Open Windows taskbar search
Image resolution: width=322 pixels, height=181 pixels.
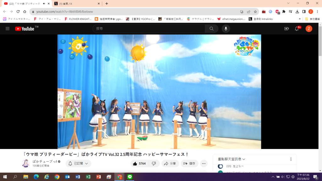(x=15, y=177)
